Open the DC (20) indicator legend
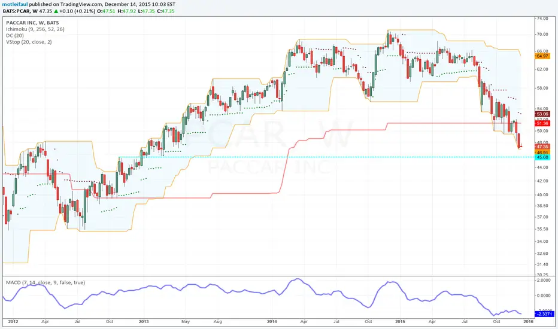 click(x=15, y=35)
